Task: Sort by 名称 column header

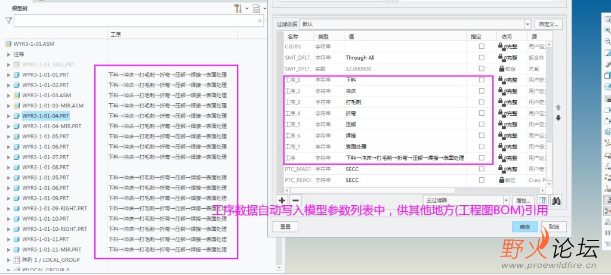Action: tap(300, 36)
